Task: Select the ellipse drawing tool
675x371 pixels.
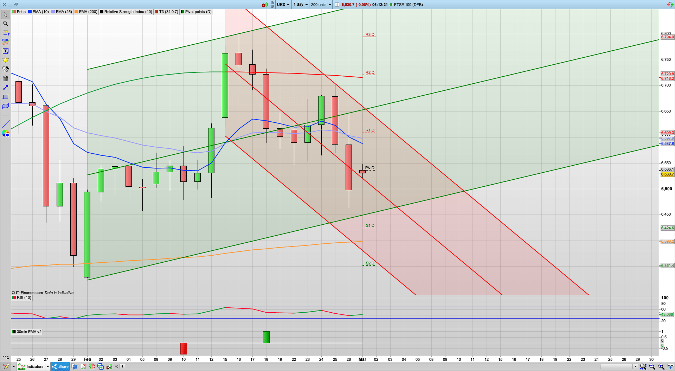Action: coord(6,106)
